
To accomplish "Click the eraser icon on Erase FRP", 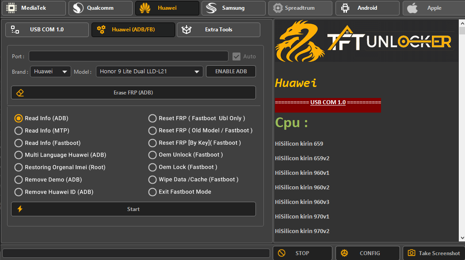I will [x=20, y=93].
